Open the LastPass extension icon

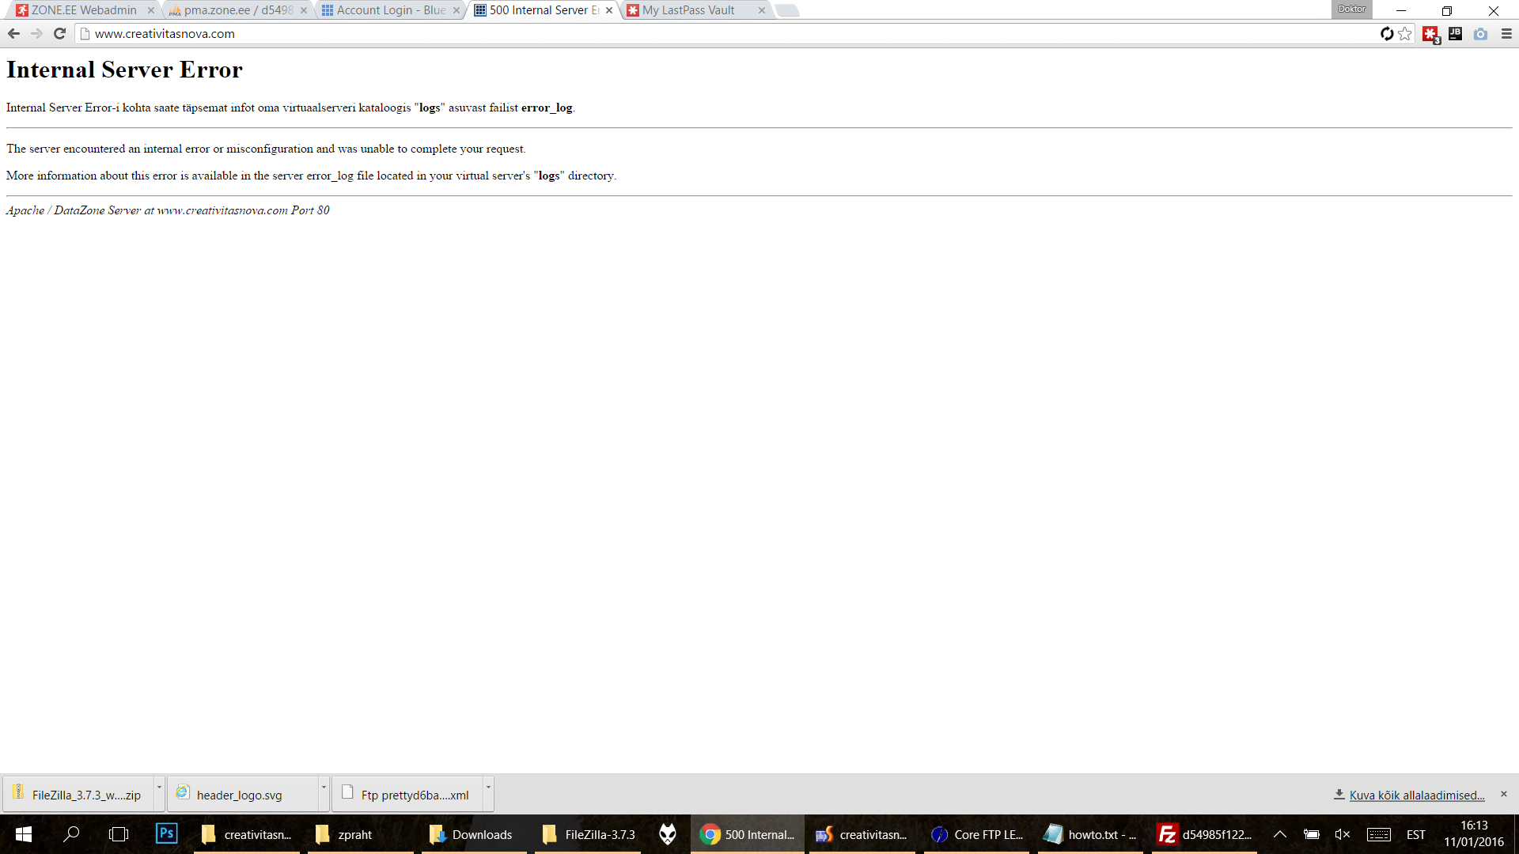(1430, 34)
